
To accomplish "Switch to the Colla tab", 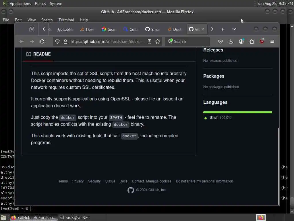I will pos(131,29).
